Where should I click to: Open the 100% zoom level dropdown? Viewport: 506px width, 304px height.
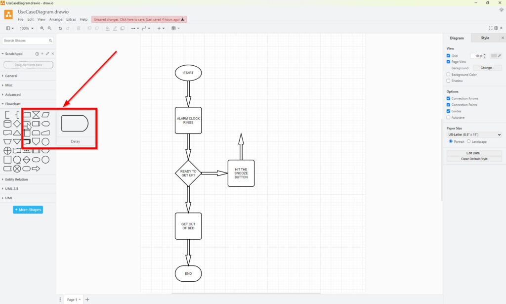(27, 28)
